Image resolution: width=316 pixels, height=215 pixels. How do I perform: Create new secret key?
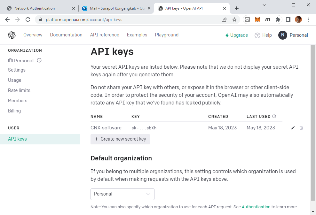click(x=120, y=139)
